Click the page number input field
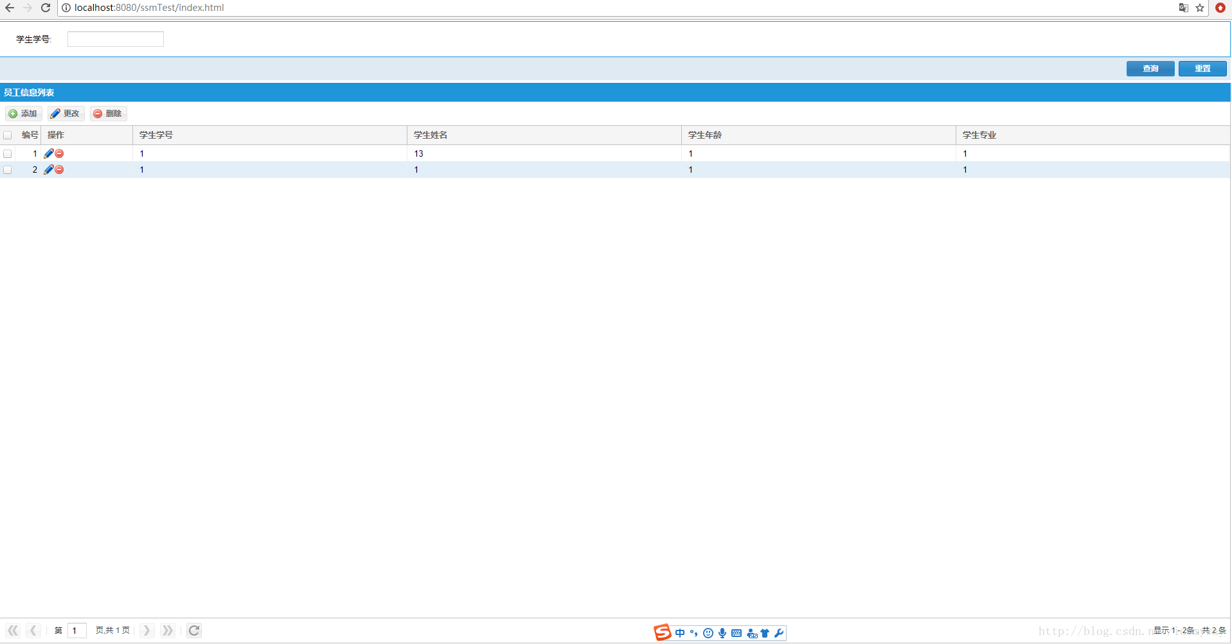This screenshot has height=644, width=1232. [76, 631]
